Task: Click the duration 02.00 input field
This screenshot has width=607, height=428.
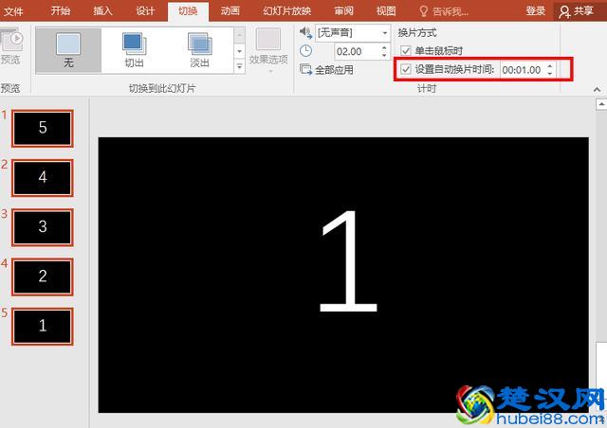Action: pos(358,51)
